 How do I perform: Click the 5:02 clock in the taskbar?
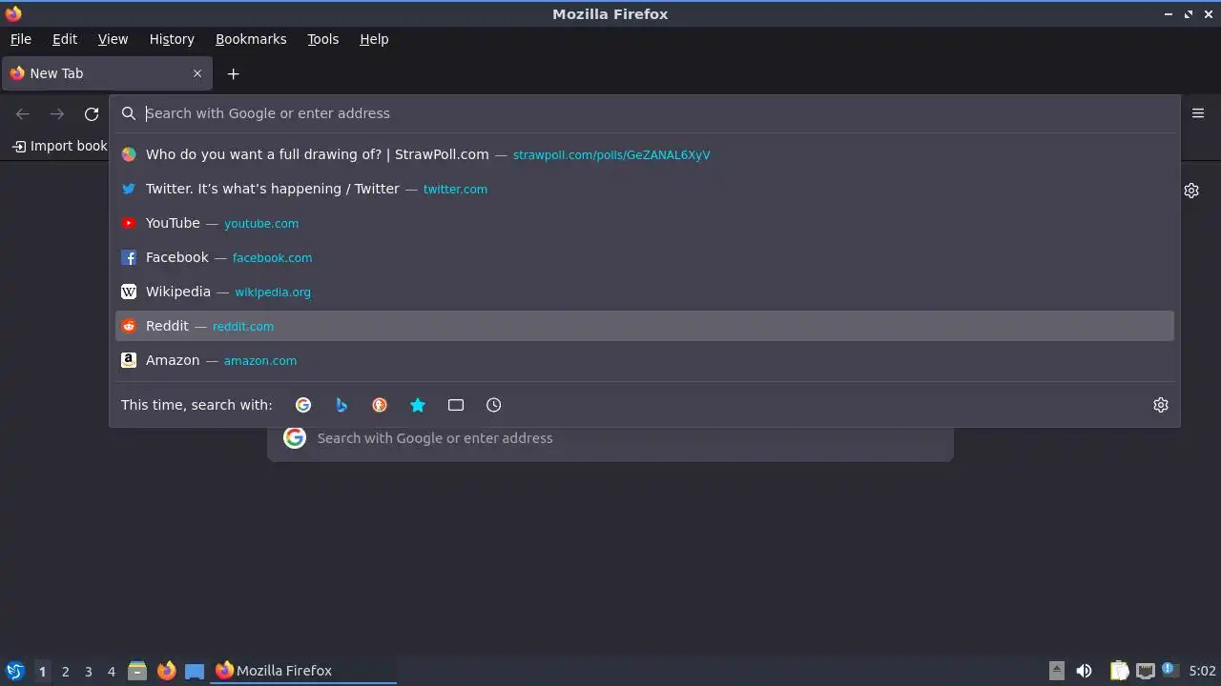(1202, 671)
